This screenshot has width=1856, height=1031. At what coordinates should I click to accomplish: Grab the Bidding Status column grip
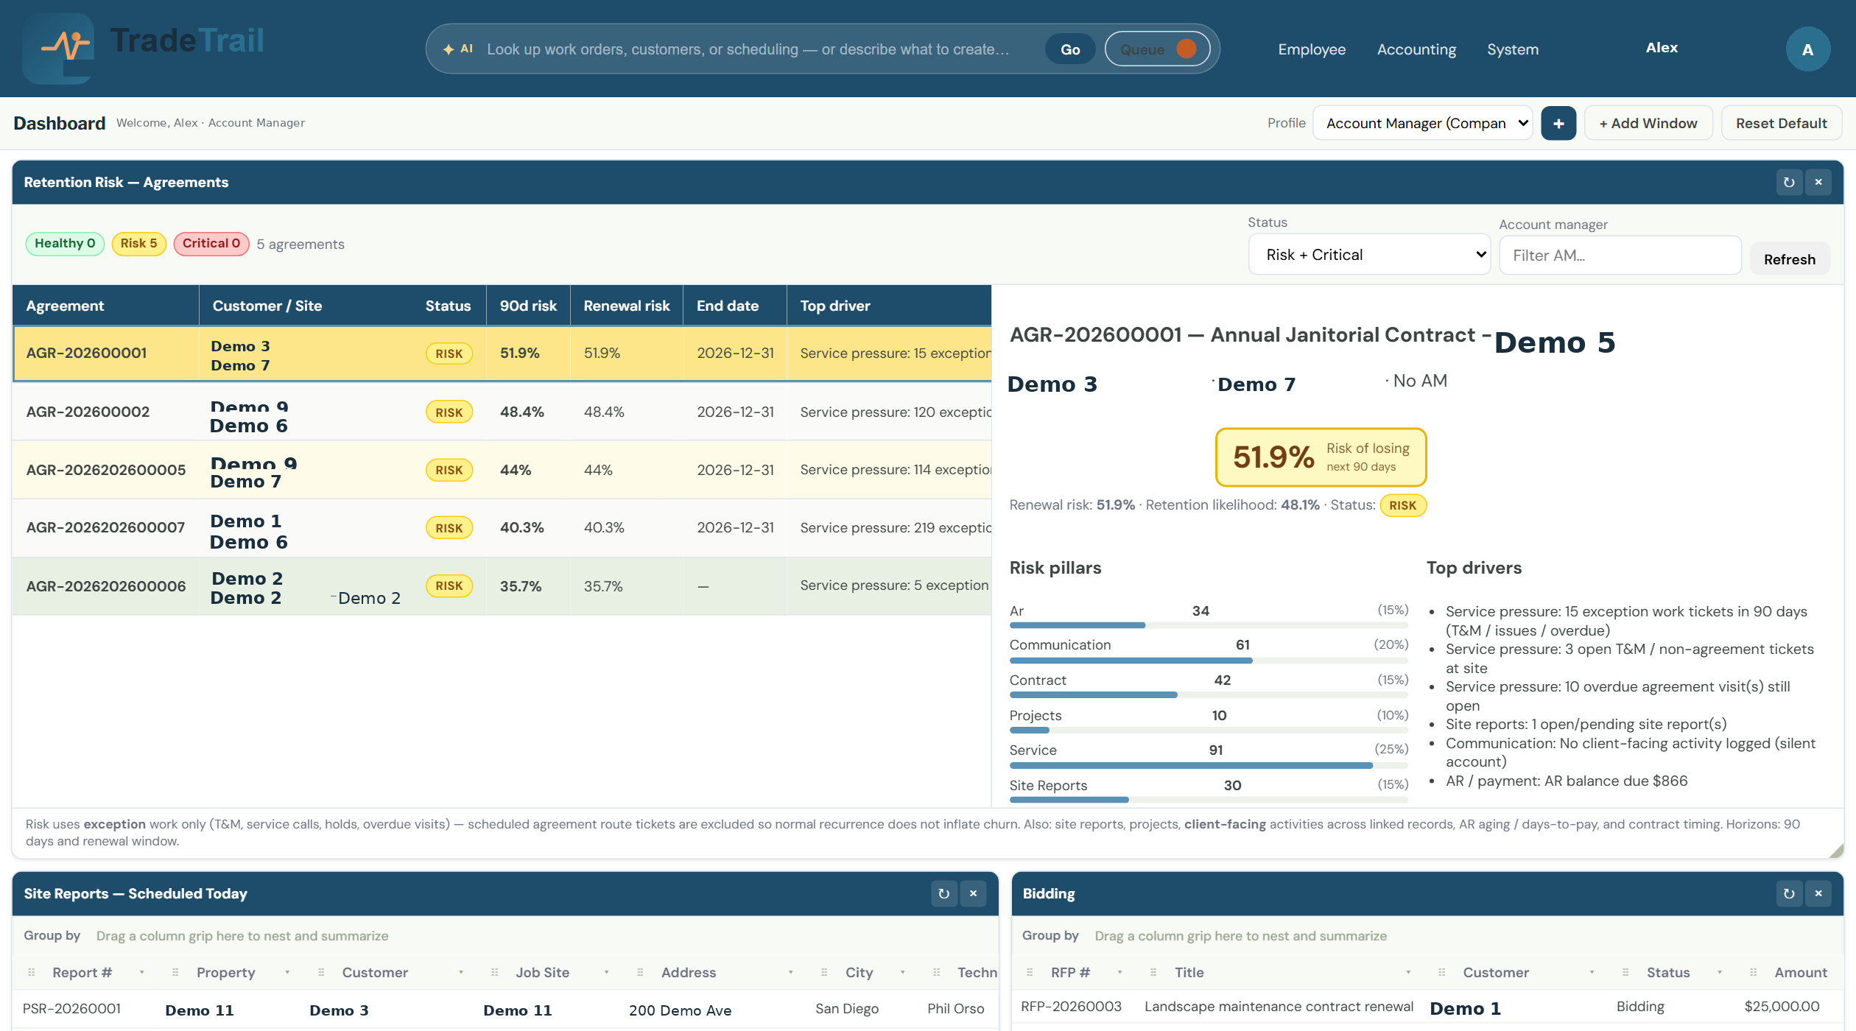coord(1625,973)
